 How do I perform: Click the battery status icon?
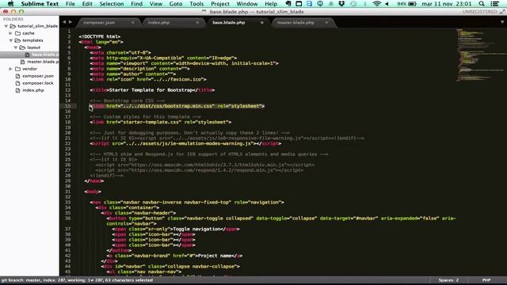pyautogui.click(x=412, y=4)
